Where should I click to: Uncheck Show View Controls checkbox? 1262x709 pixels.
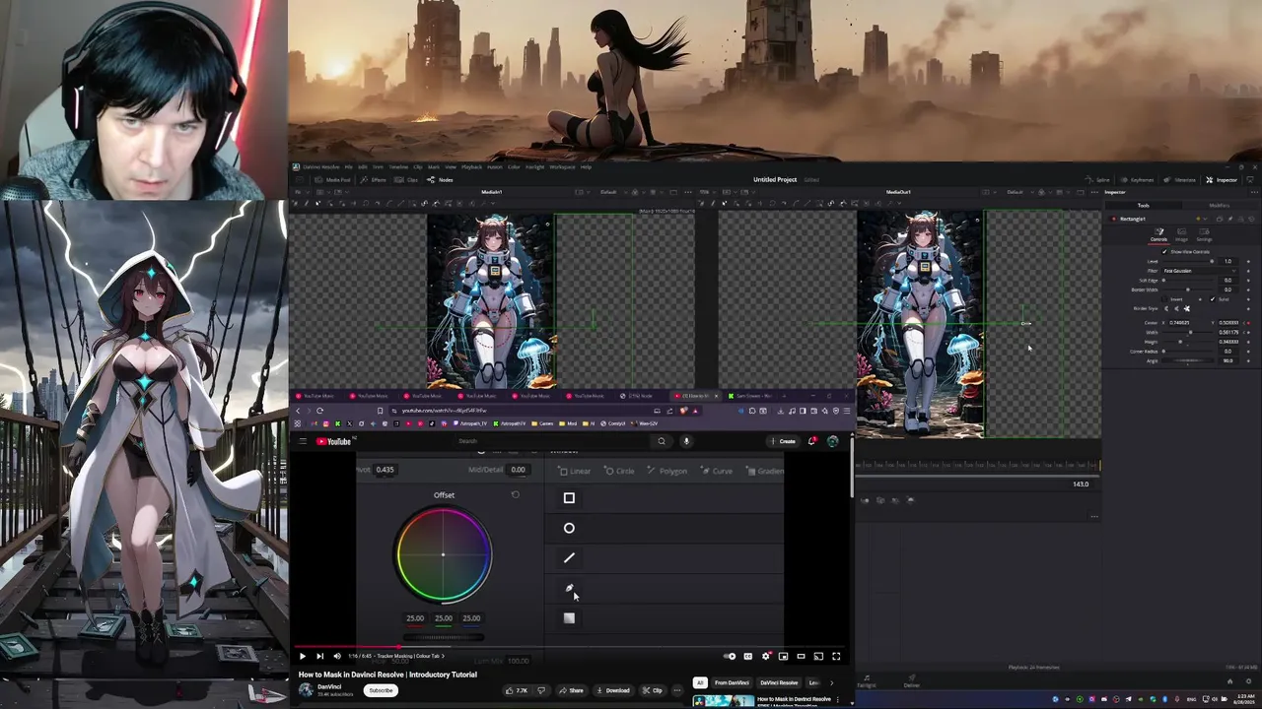pos(1164,252)
